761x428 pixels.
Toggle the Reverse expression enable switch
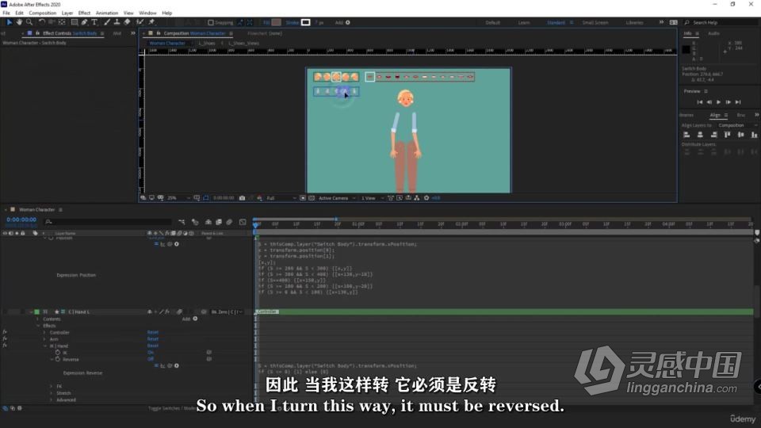coord(156,366)
